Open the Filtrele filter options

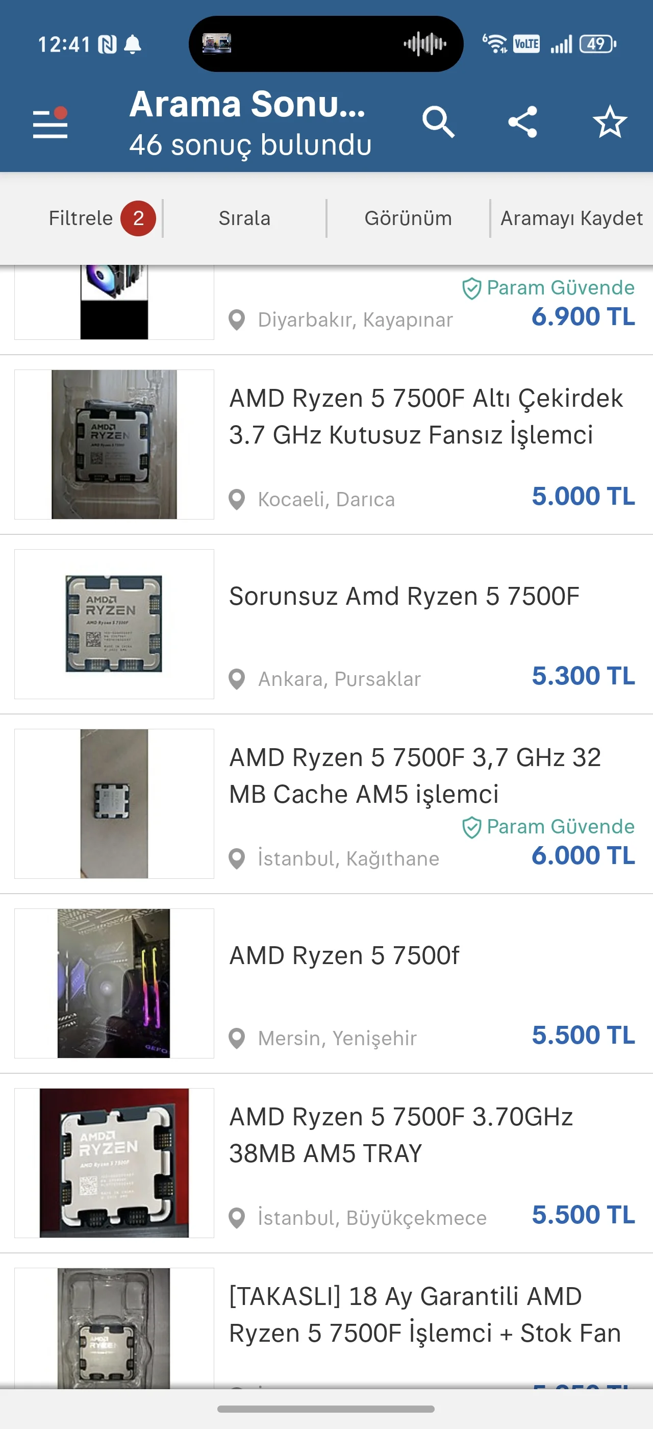(x=81, y=218)
